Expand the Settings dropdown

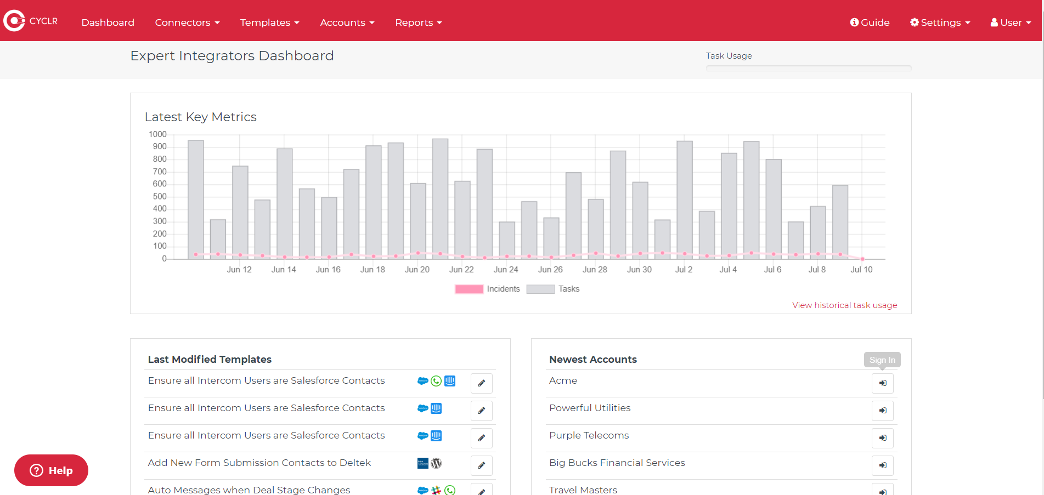pyautogui.click(x=940, y=22)
